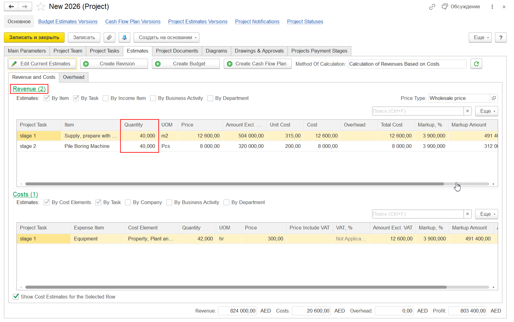
Task: Open the top-right Еще dropdown menu
Action: point(480,38)
